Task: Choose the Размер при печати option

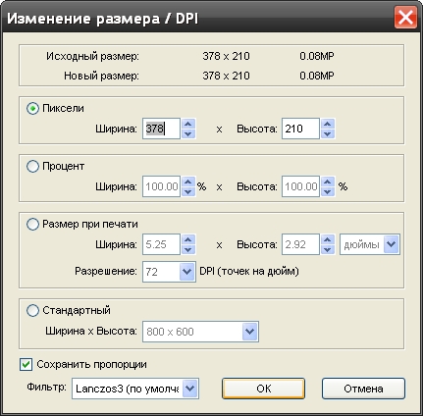Action: pyautogui.click(x=32, y=224)
